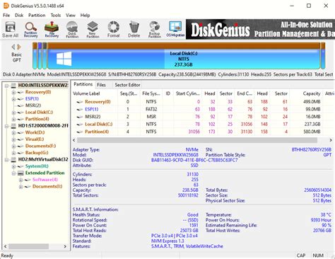Collapse the Extended Partition node
The height and width of the screenshot is (259, 335).
13,173
